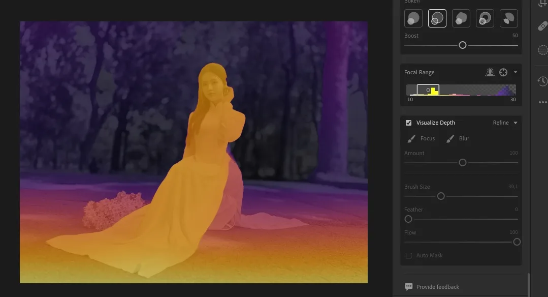
Task: Click the Feather slider handle
Action: (408, 219)
